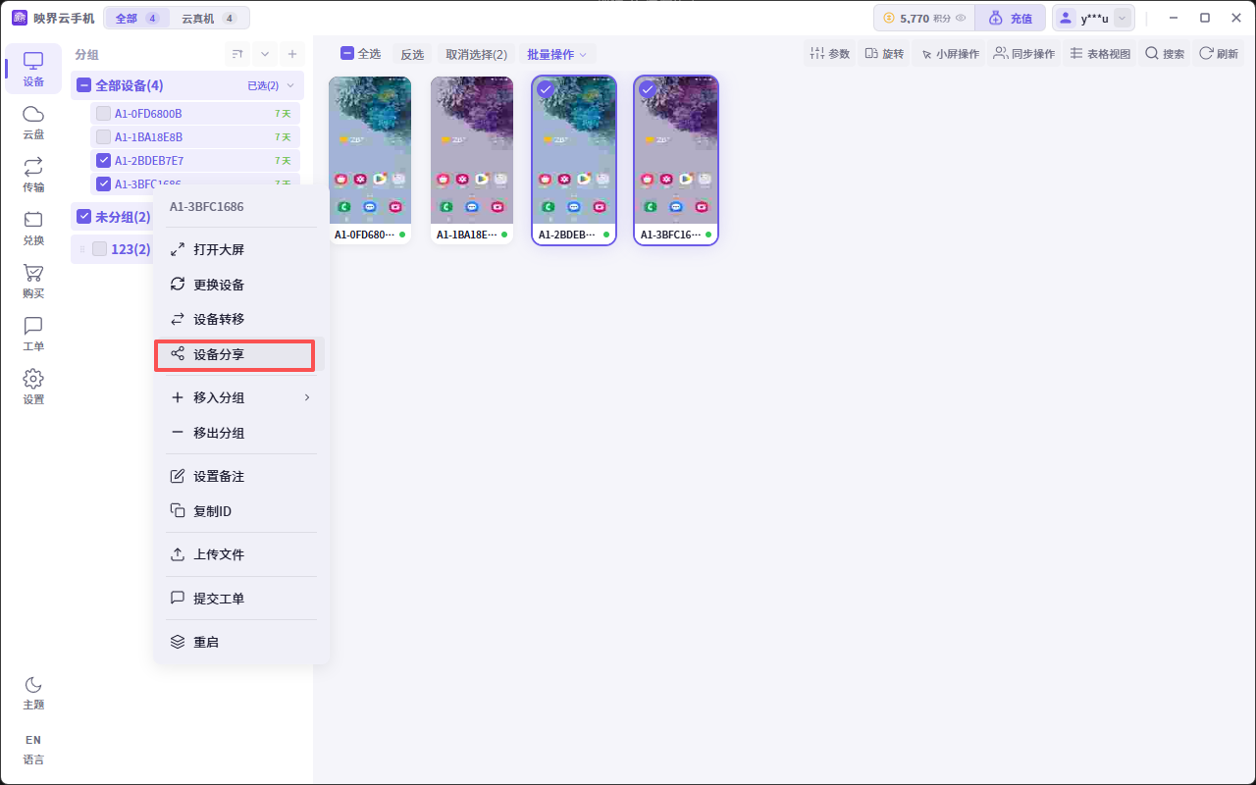Toggle the 全选 select-all checkbox

click(x=347, y=54)
